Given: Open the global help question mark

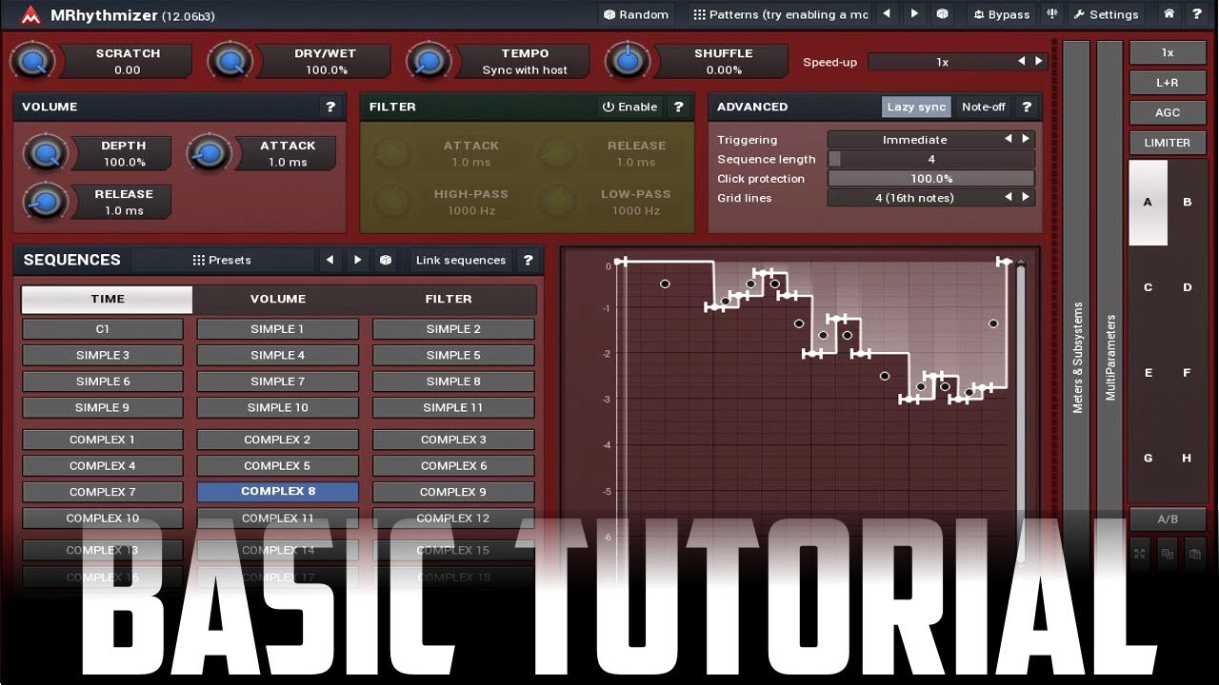Looking at the screenshot, I should point(1196,14).
